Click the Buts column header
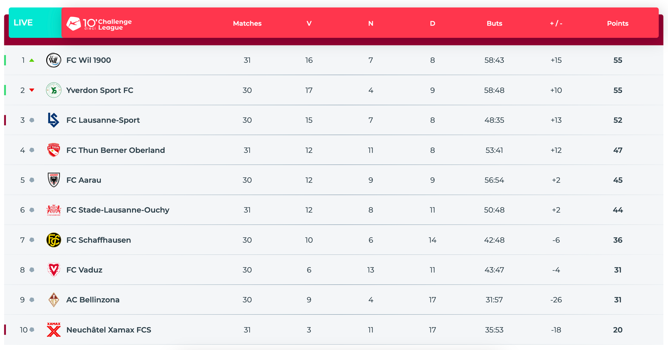The height and width of the screenshot is (350, 668). point(494,24)
